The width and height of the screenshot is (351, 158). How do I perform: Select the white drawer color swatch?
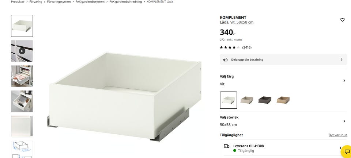[x=229, y=100]
